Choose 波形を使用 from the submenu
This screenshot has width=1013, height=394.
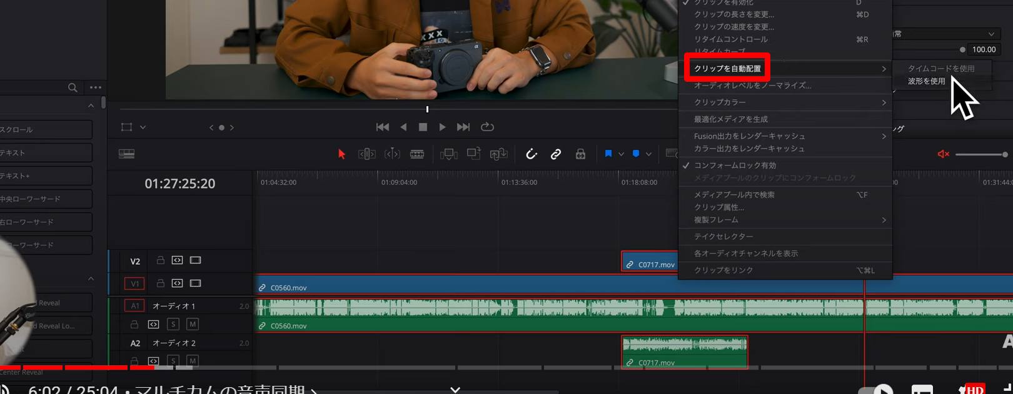(927, 81)
